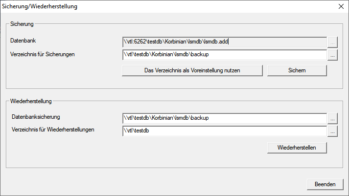Click the 'Verzeichnis für Sicherungen' label
Viewport: 349px width, 196px height.
click(x=43, y=54)
